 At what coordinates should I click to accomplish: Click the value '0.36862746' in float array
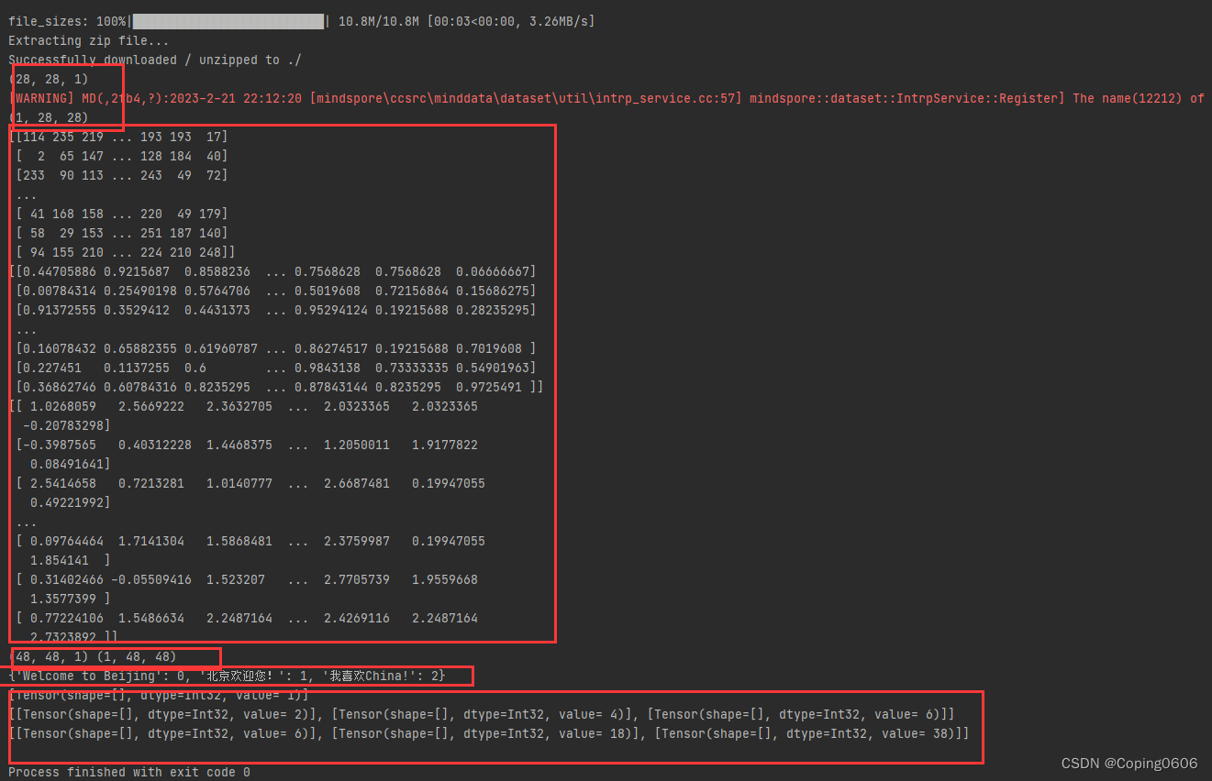[x=60, y=387]
